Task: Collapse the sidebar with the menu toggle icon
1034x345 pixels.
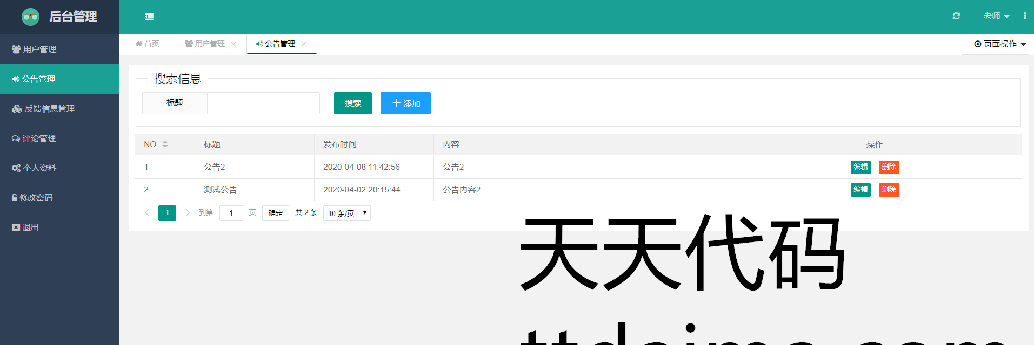Action: 149,17
